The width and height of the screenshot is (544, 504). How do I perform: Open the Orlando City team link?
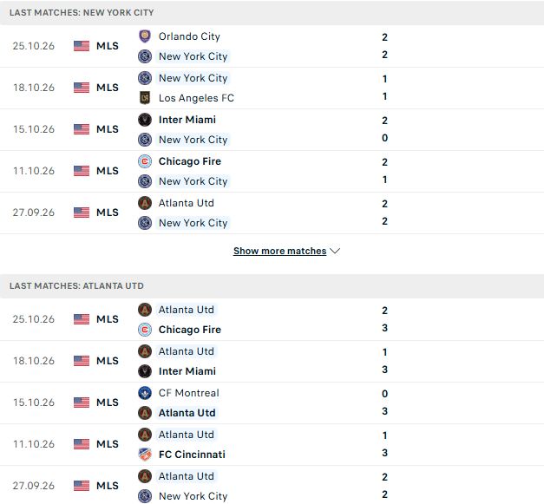click(x=189, y=36)
